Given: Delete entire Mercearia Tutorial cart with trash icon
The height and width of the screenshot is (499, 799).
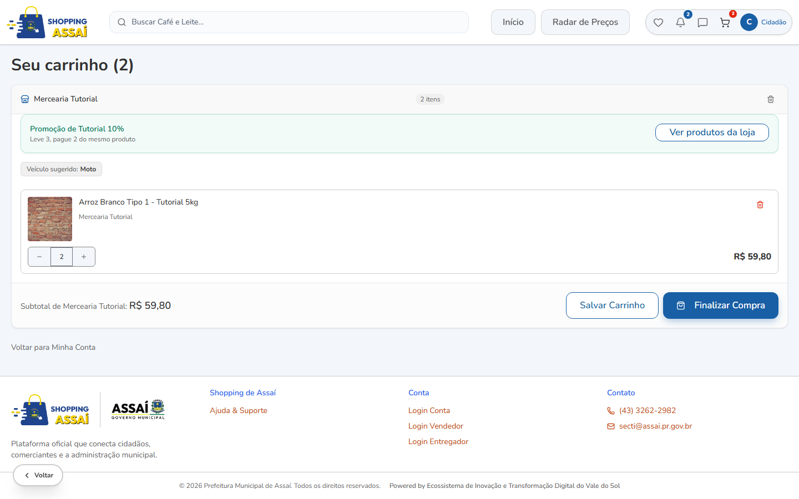Looking at the screenshot, I should [x=771, y=99].
